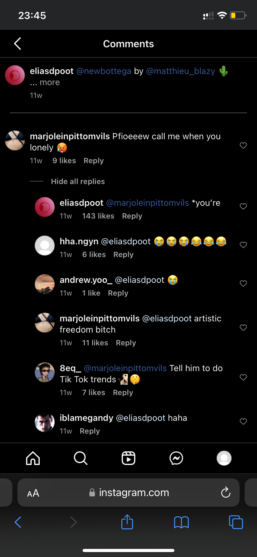Open Instagram Home feed icon
The height and width of the screenshot is (557, 257).
click(33, 458)
